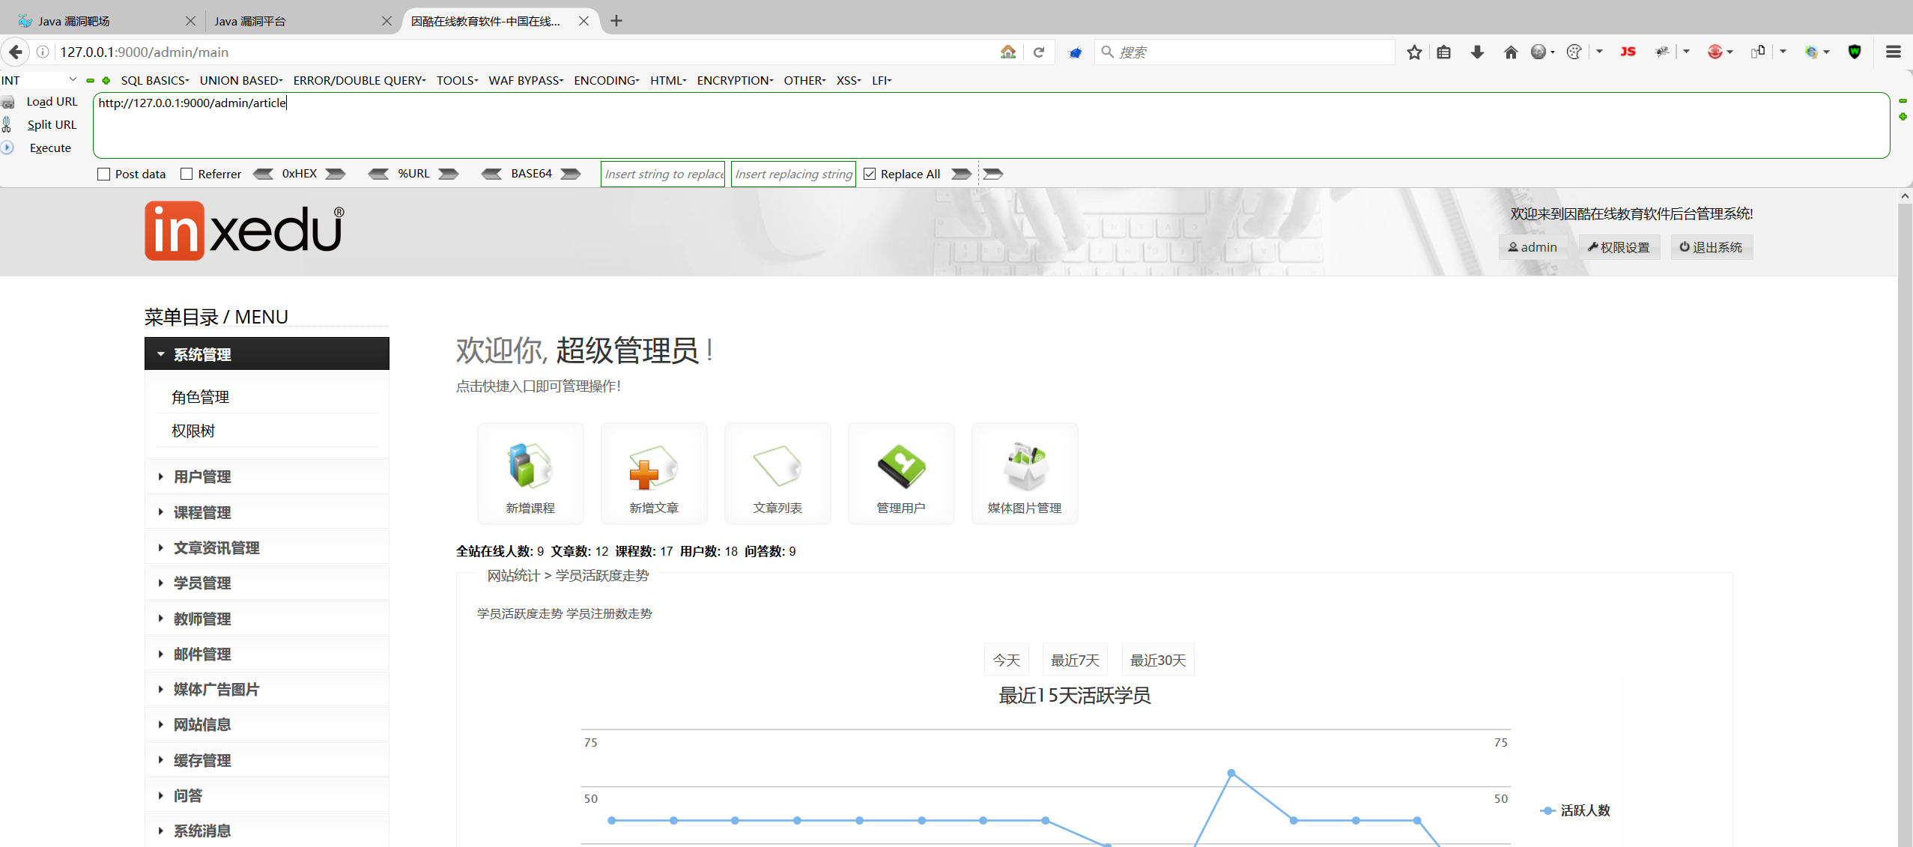Screen dimensions: 1913x847
Task: Open the ENCODING dropdown menu
Action: click(x=606, y=80)
